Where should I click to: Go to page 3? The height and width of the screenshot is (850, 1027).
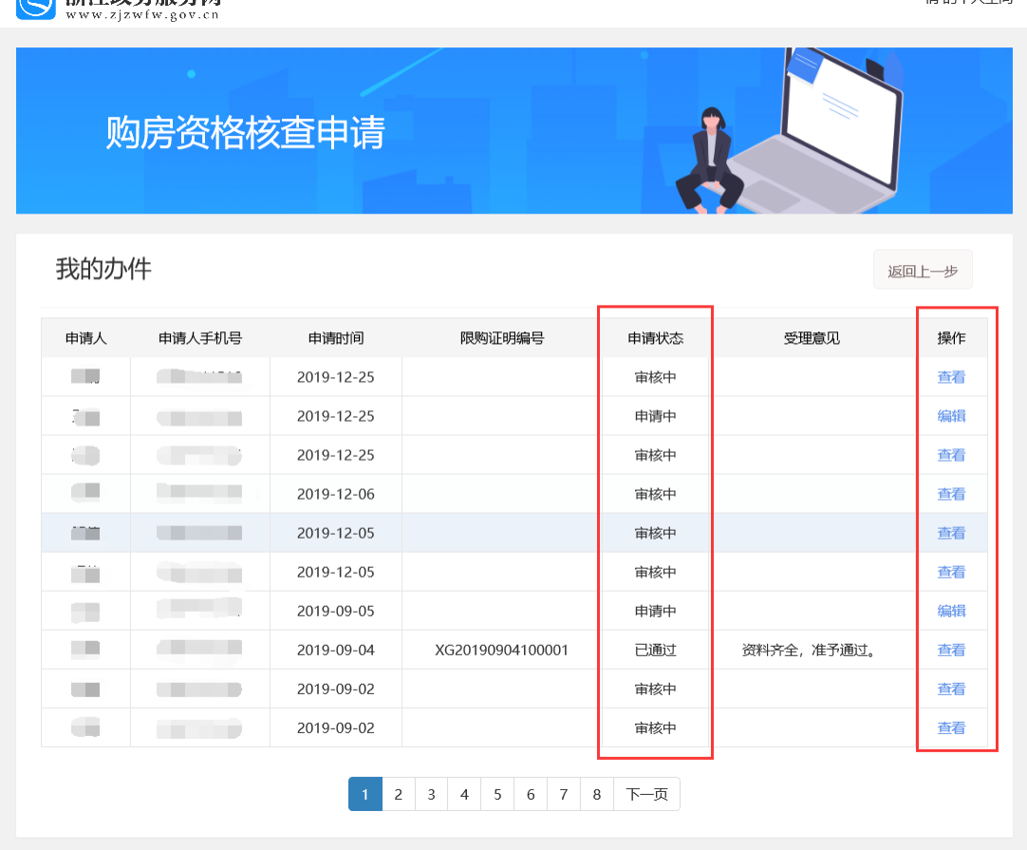pos(431,794)
